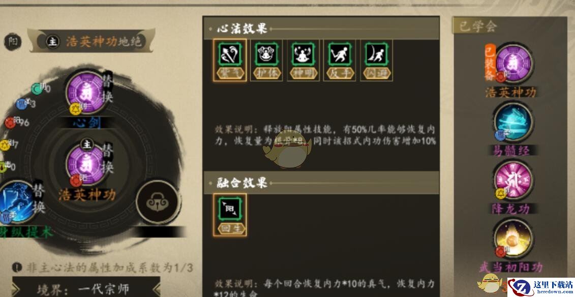
Task: Select the 反手 effect icon
Action: coord(340,60)
